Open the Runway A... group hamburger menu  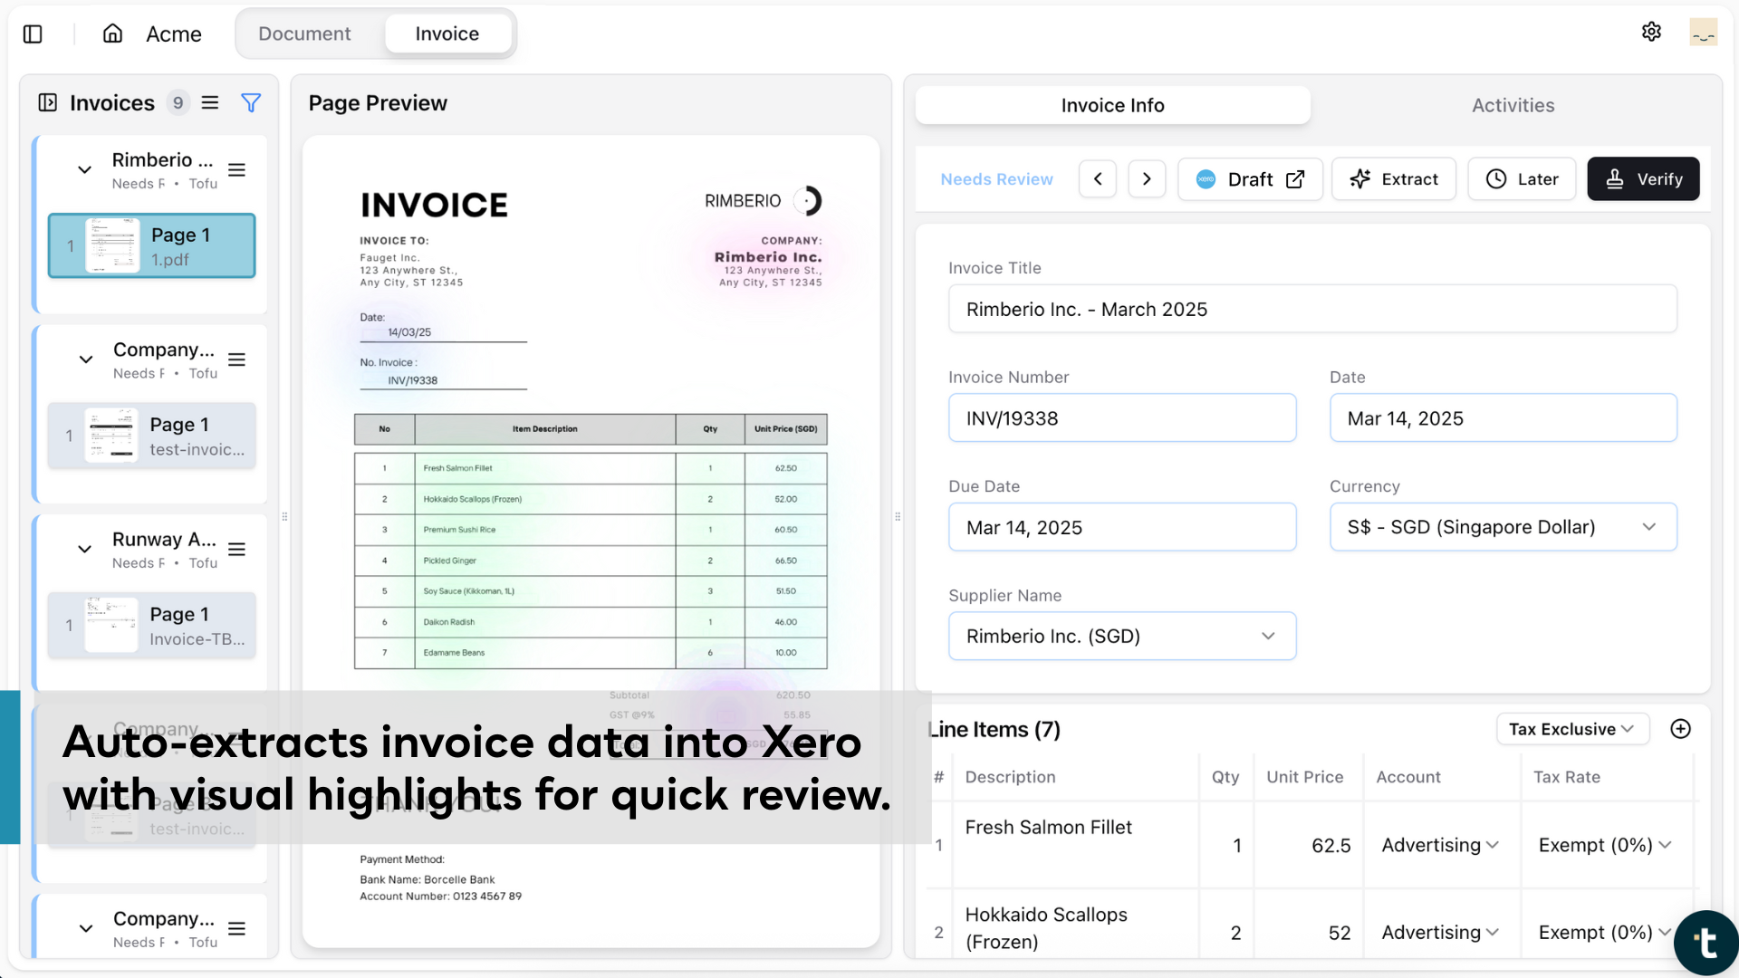click(x=237, y=550)
